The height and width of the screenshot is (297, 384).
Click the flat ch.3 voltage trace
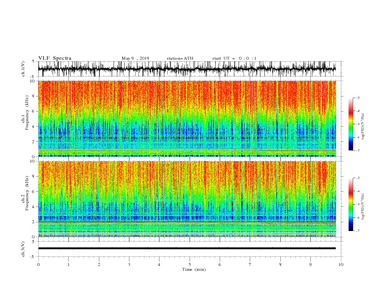pyautogui.click(x=187, y=248)
